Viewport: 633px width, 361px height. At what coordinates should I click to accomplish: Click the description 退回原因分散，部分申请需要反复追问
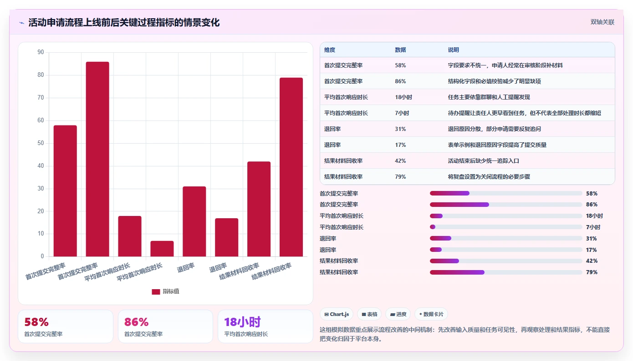tap(495, 129)
